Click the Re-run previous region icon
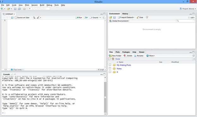197x117 pixels. click(86, 18)
